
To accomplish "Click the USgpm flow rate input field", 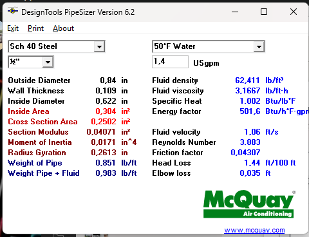I will [170, 62].
